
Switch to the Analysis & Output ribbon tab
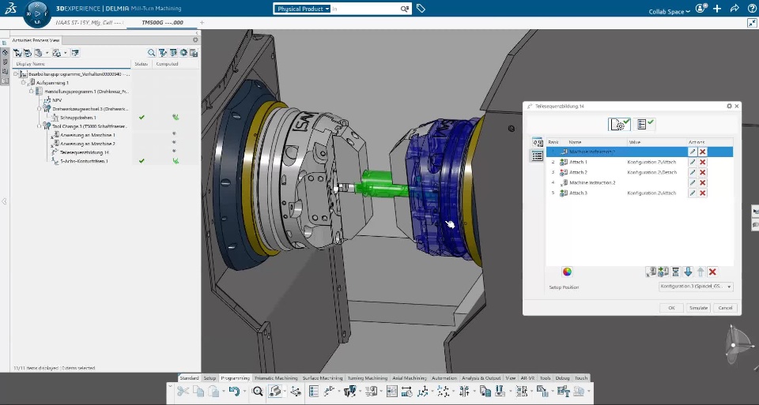click(x=481, y=378)
